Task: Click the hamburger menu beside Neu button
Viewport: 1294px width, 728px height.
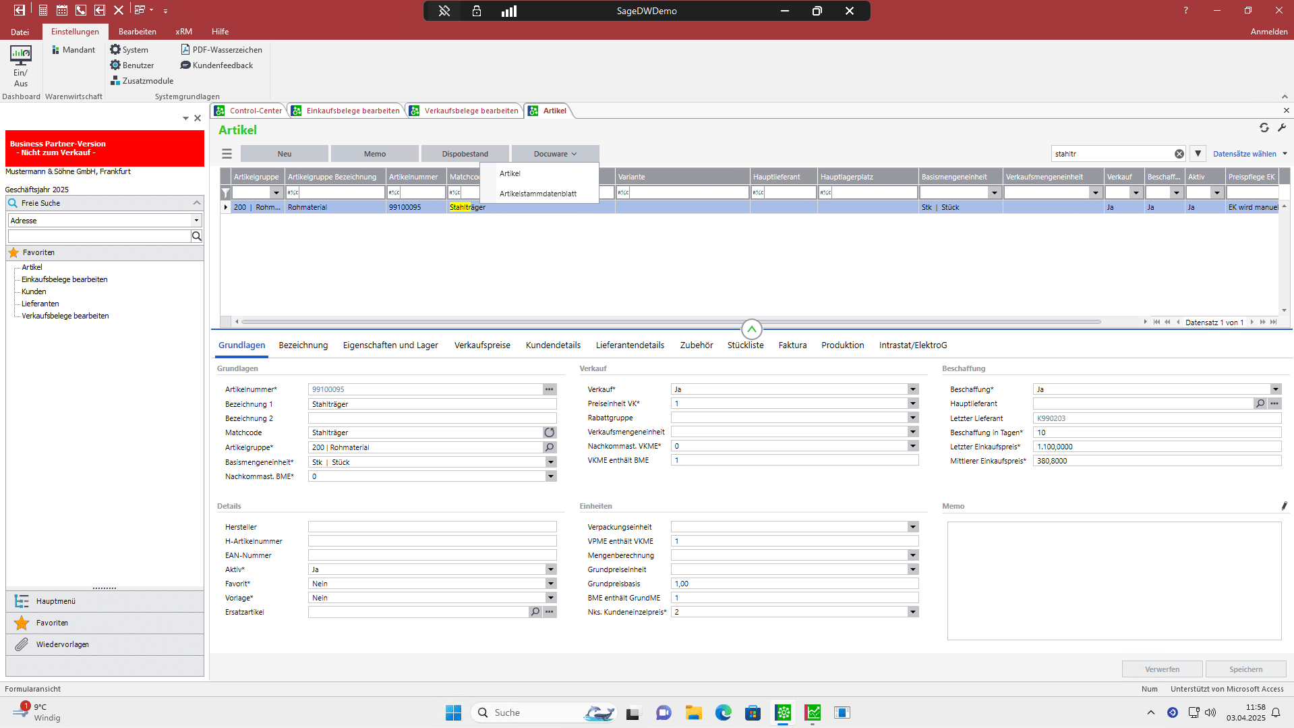Action: click(227, 154)
